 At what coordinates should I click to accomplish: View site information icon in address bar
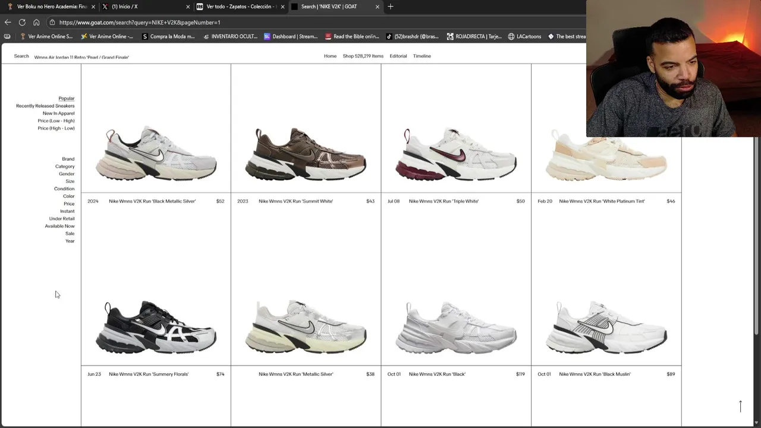(x=52, y=22)
